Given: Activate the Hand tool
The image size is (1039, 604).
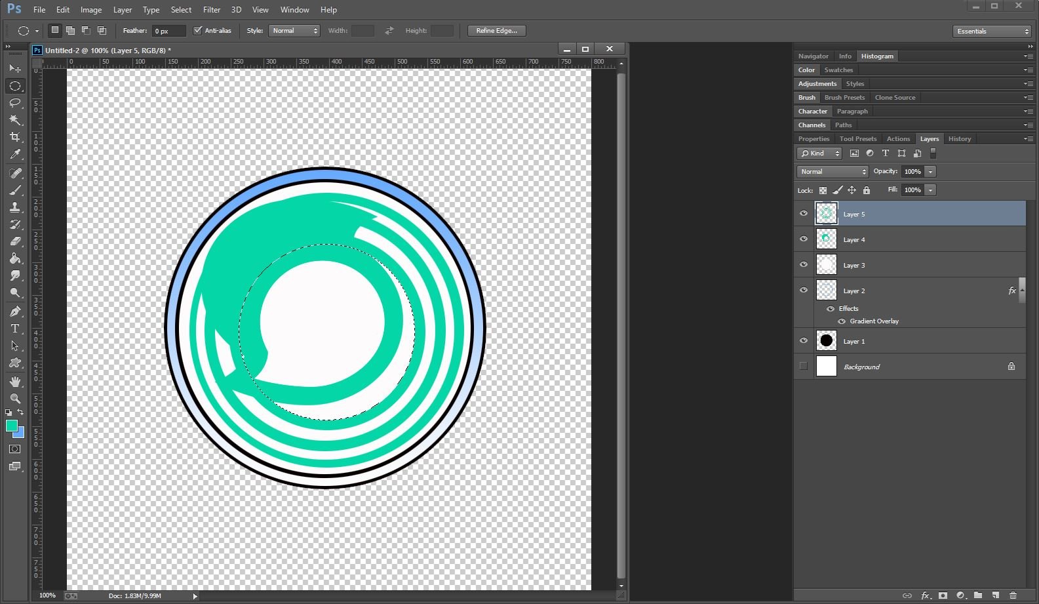Looking at the screenshot, I should tap(15, 381).
